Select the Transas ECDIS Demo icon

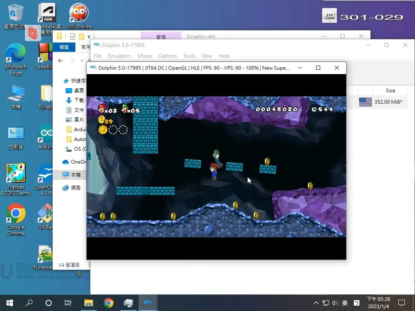pyautogui.click(x=16, y=179)
